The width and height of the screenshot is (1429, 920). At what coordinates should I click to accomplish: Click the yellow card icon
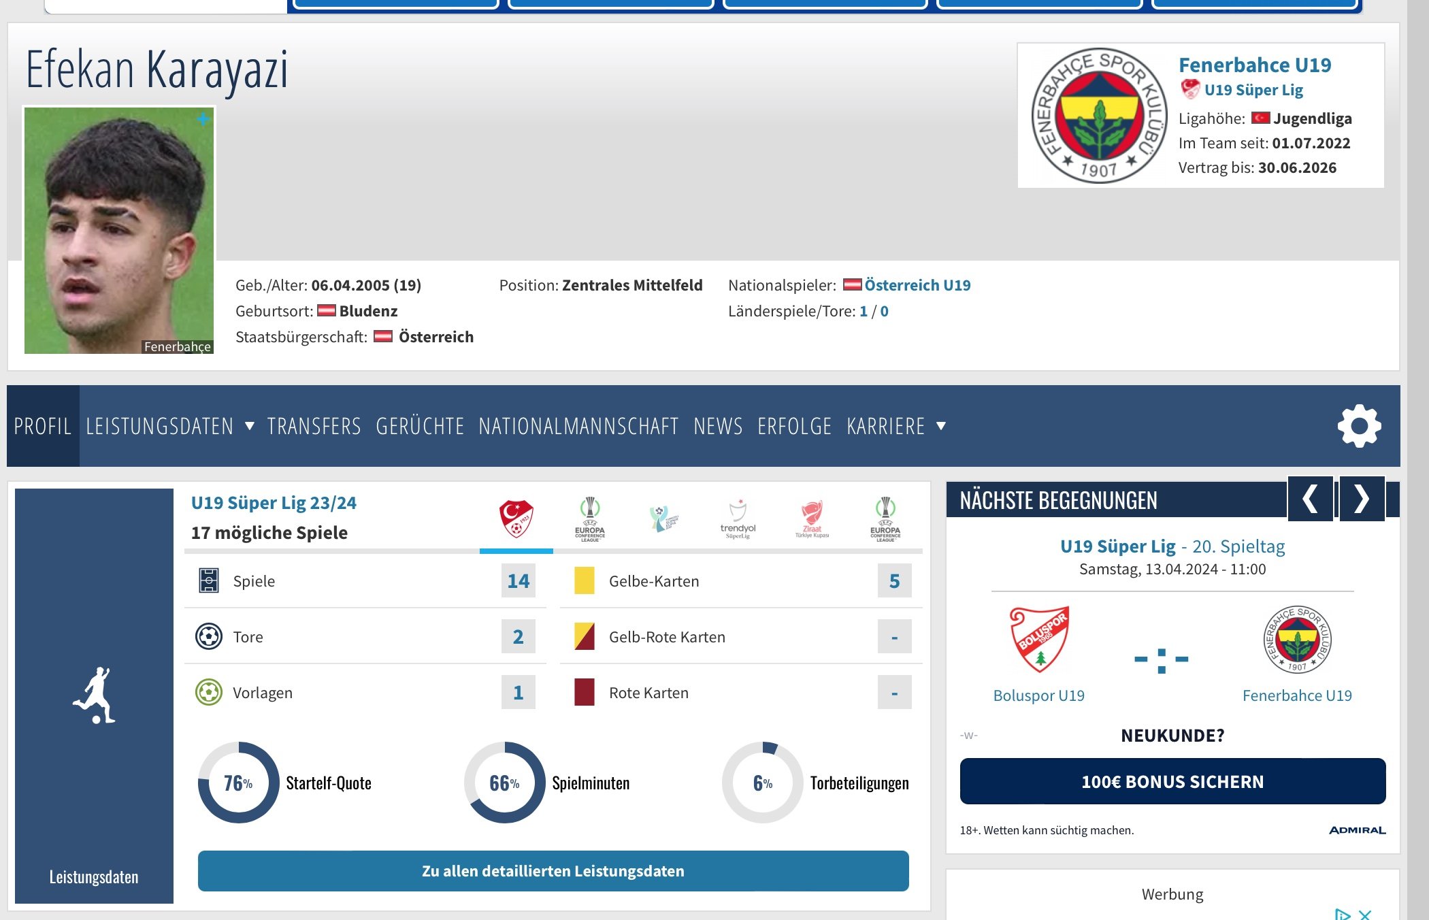pos(584,580)
